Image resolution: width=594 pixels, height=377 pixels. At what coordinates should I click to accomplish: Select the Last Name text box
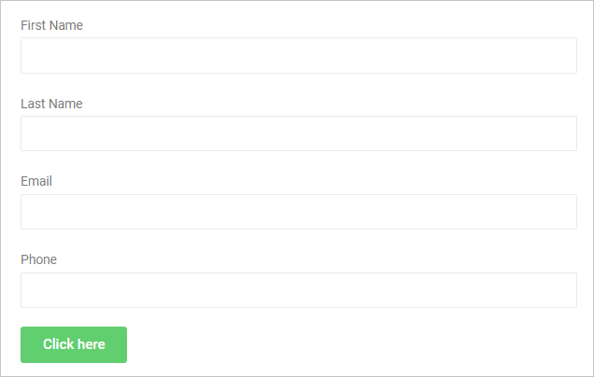(x=299, y=133)
